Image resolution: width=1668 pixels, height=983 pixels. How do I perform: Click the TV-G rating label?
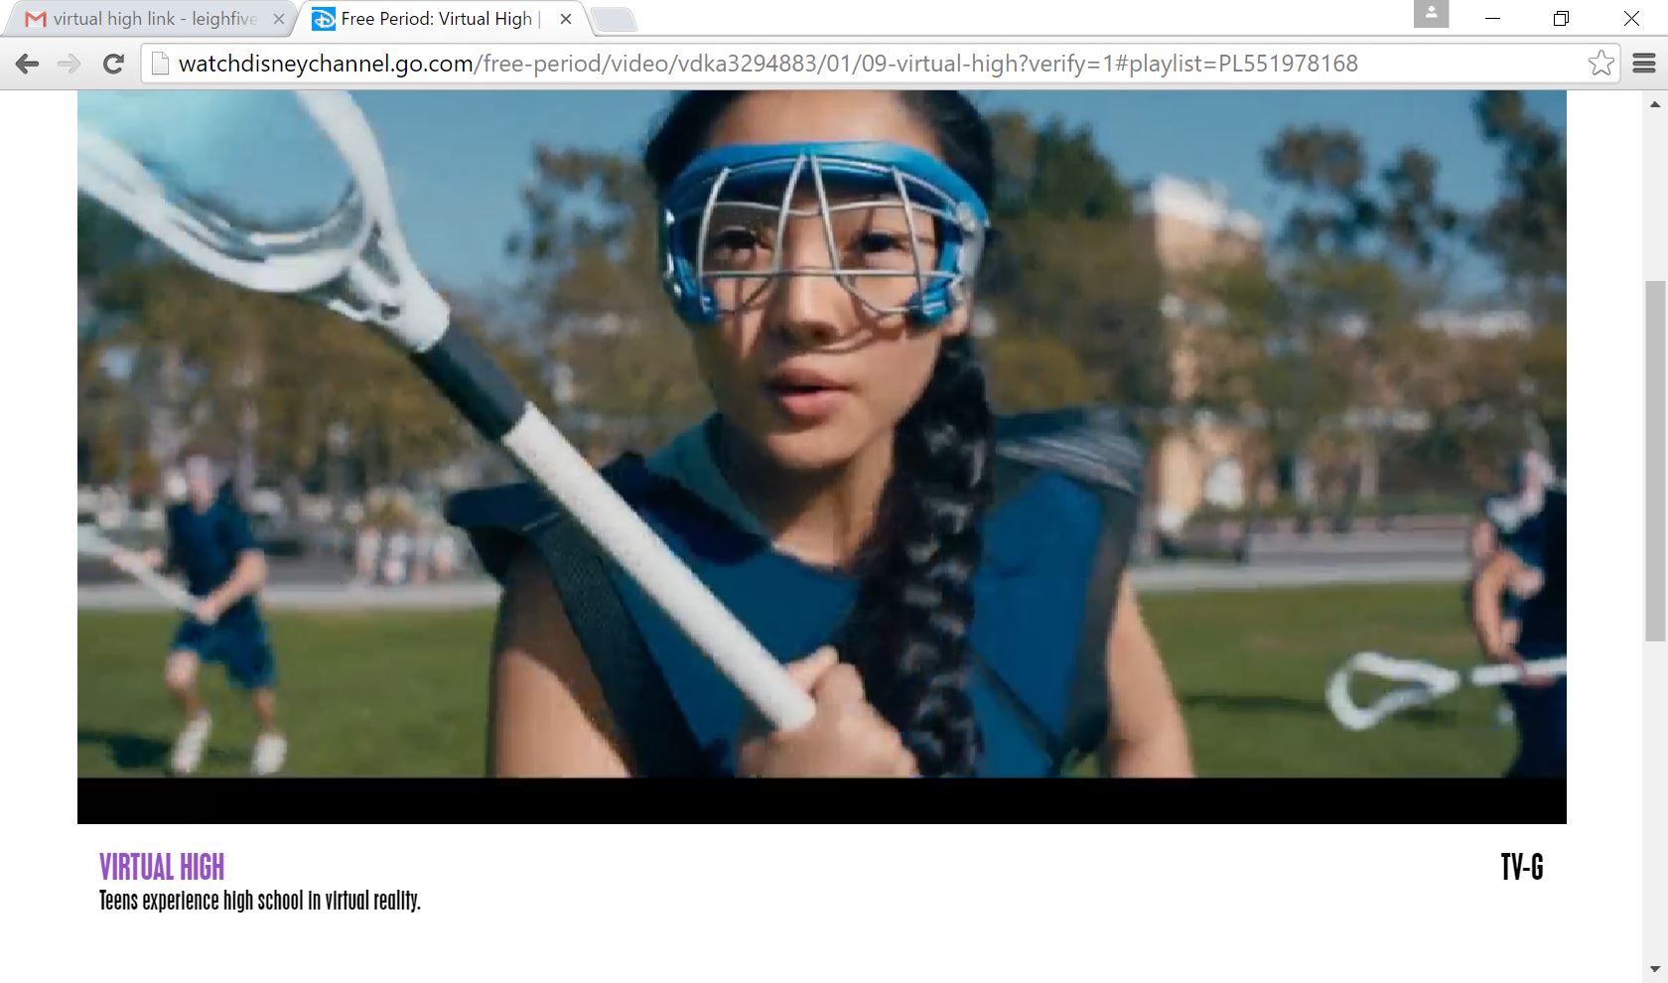1522,867
